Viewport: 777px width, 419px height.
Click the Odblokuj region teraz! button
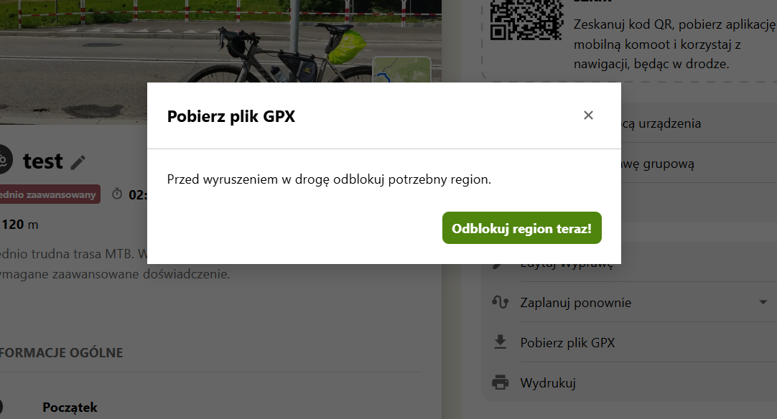pos(522,228)
